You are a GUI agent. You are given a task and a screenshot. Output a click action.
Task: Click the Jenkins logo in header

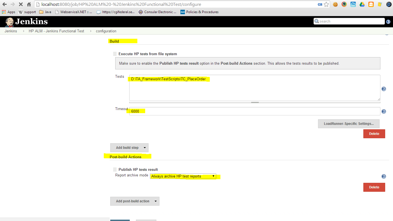tap(26, 22)
